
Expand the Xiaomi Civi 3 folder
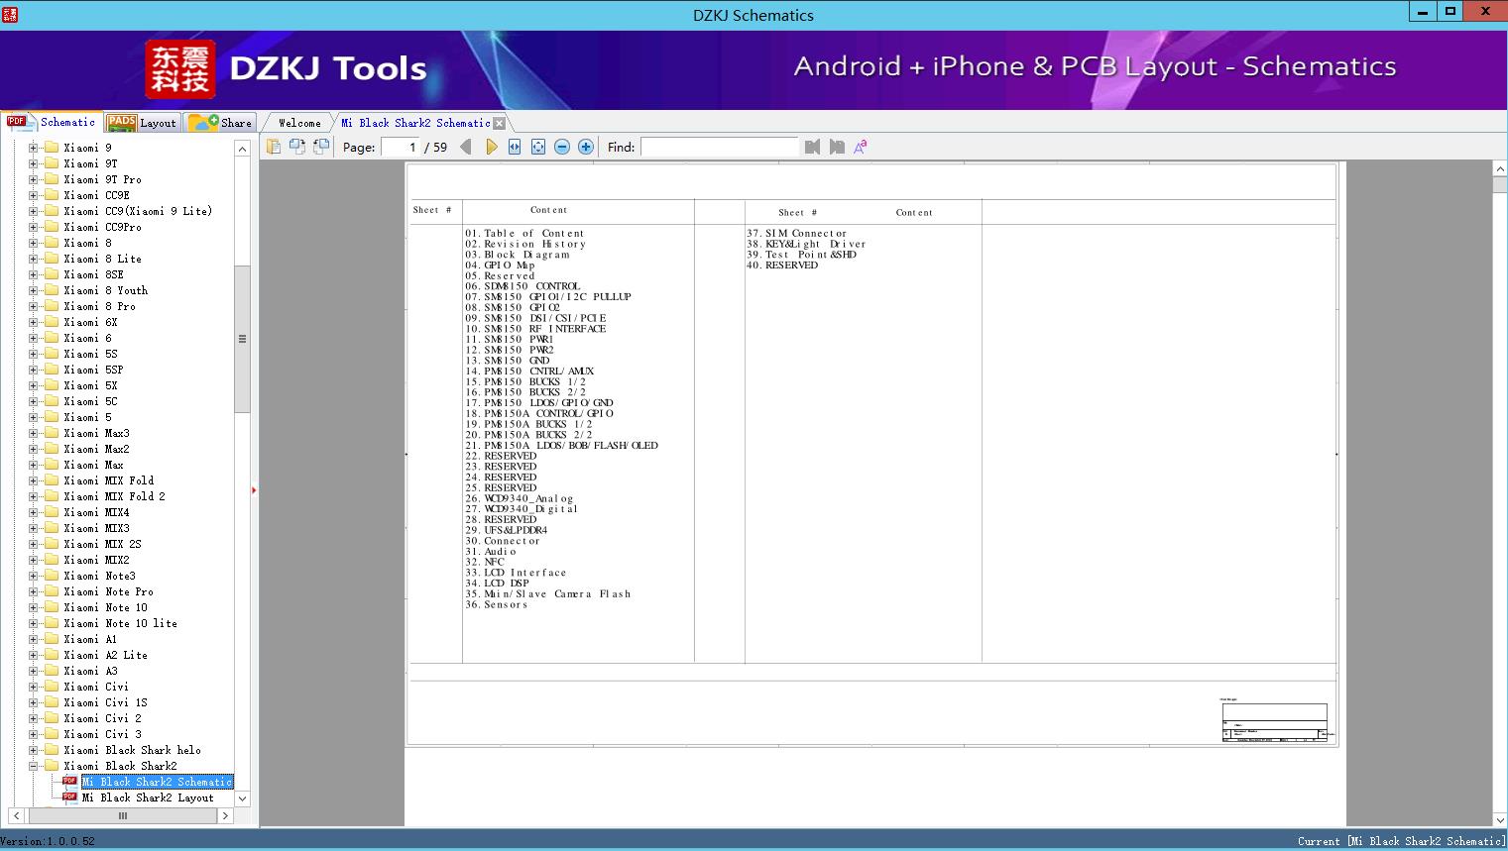(33, 734)
